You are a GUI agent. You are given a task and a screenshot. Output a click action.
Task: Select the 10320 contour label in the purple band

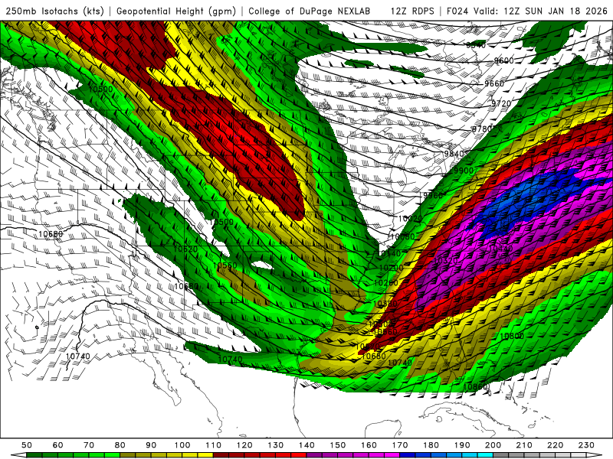(446, 261)
